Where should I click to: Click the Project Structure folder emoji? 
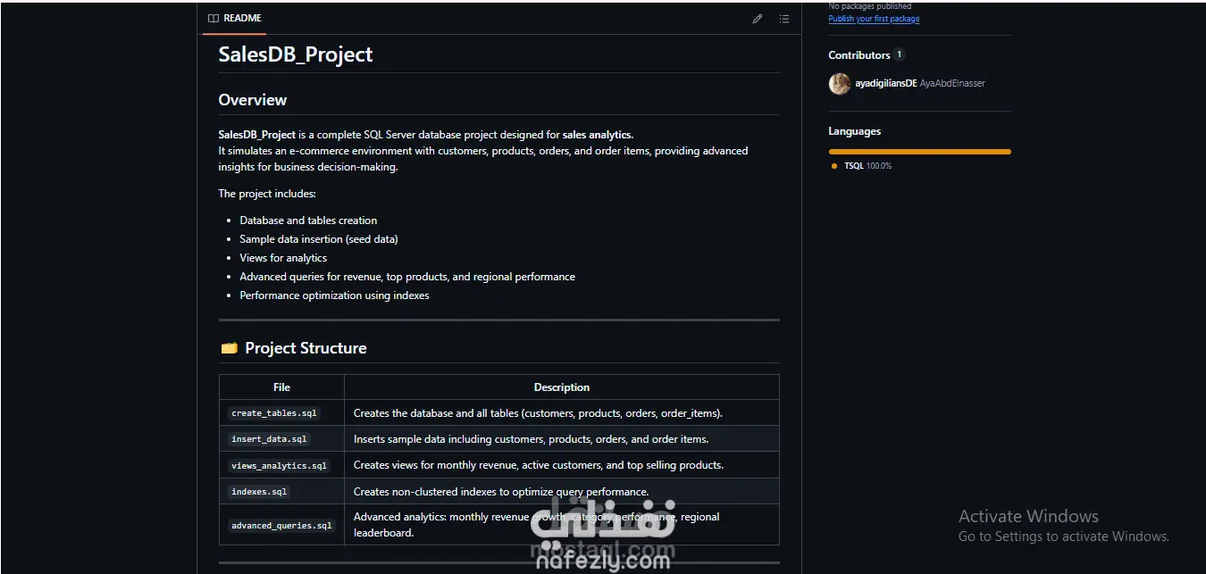229,348
